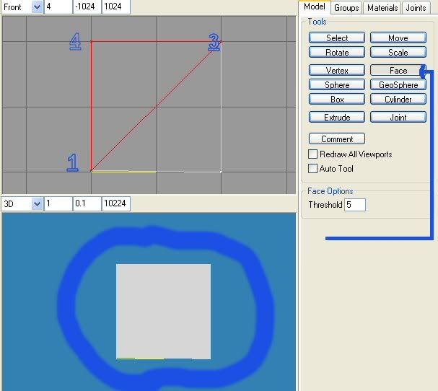Click the bottom-left vertex in Front viewport
Viewport: 438px width, 391px height.
92,171
